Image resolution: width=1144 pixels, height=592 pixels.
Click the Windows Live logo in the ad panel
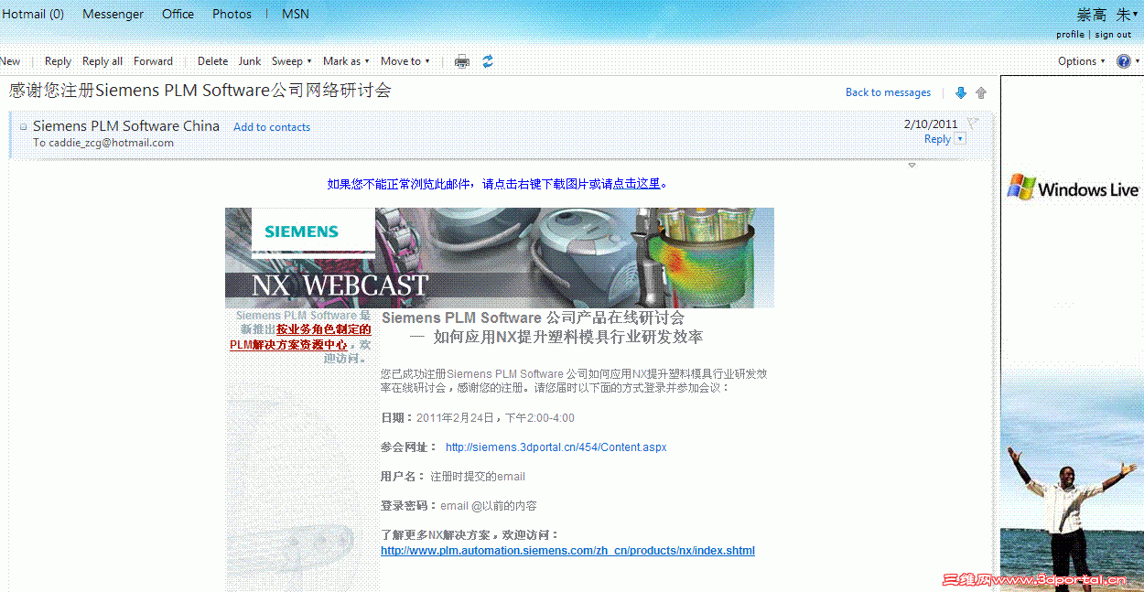coord(1073,188)
